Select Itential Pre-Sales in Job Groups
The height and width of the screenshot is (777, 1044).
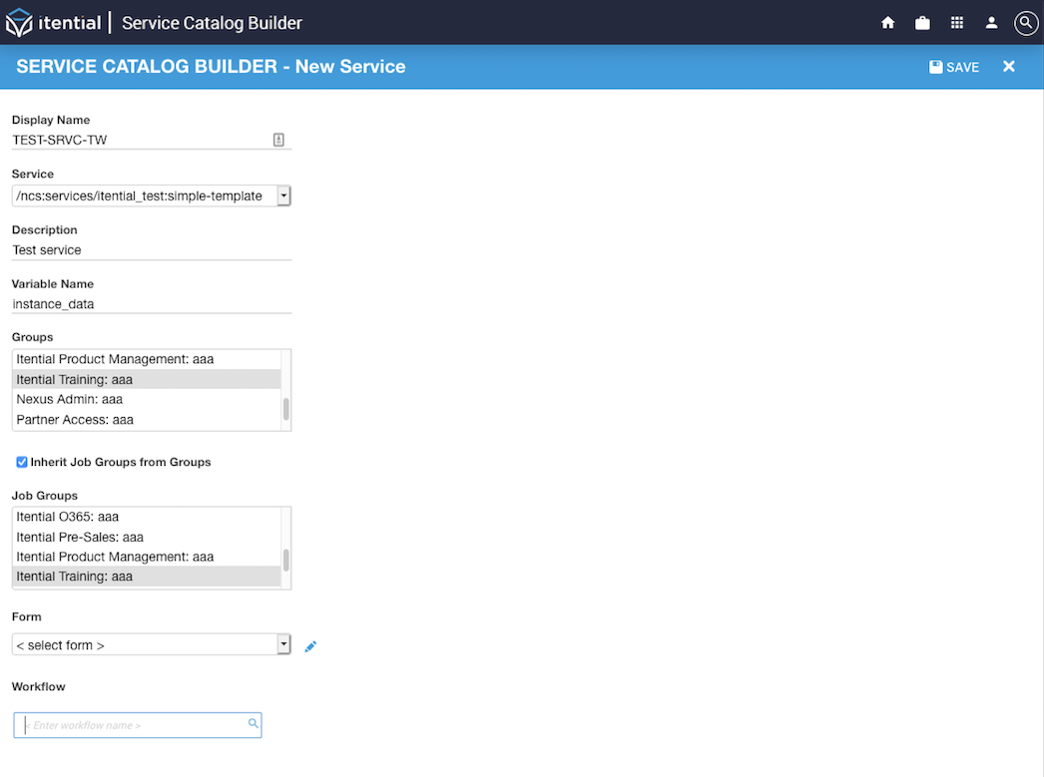click(x=147, y=537)
